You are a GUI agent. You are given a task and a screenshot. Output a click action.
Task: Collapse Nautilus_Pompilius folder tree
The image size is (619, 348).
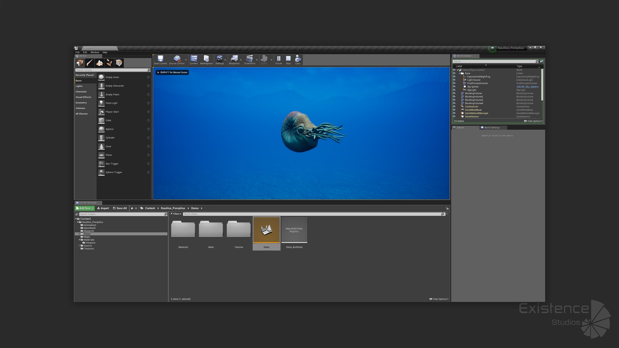pos(78,222)
